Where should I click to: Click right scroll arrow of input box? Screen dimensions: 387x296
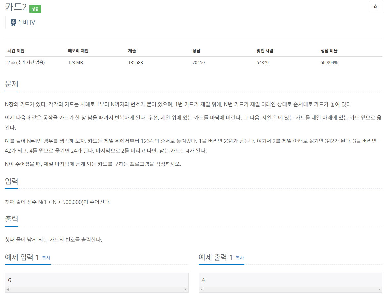tap(186, 290)
